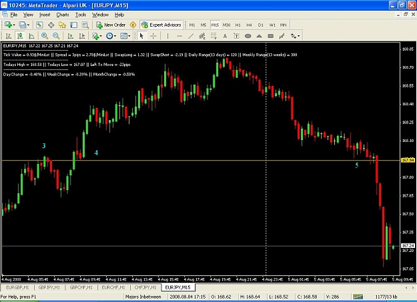This screenshot has width=417, height=302.
Task: Select the rectangle drawing tool
Action: [x=271, y=35]
